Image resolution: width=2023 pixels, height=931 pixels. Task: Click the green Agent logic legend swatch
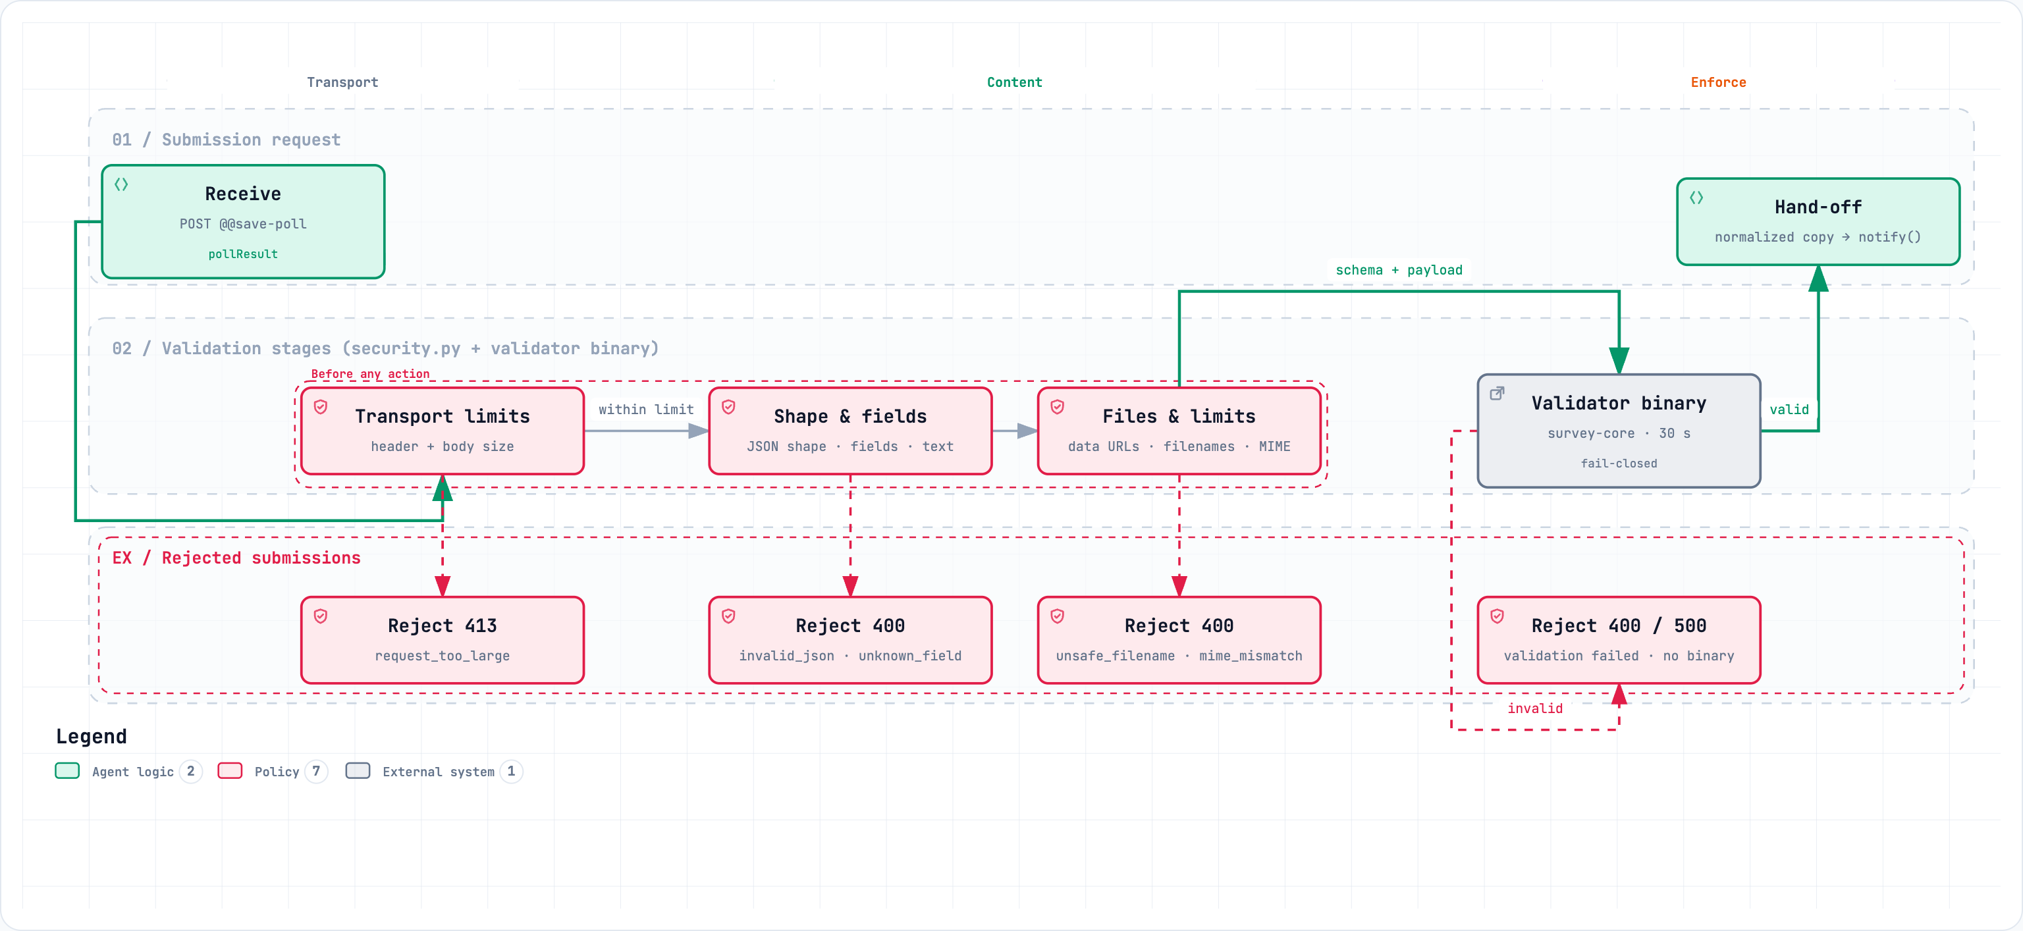(68, 771)
